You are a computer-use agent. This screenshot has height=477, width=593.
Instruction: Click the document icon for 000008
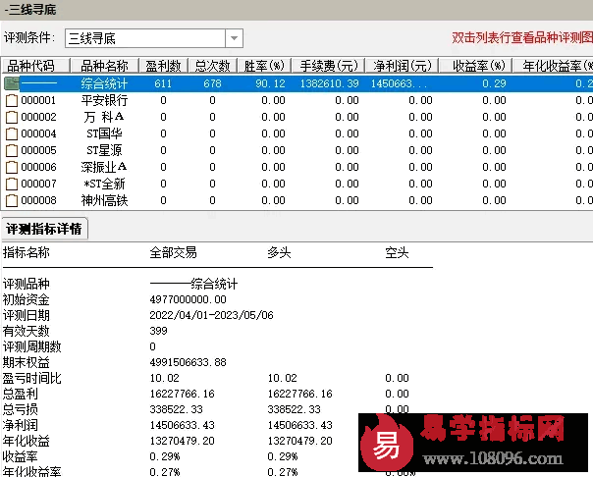pyautogui.click(x=12, y=200)
